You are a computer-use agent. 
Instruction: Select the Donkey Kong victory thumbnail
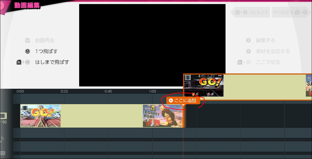163,116
